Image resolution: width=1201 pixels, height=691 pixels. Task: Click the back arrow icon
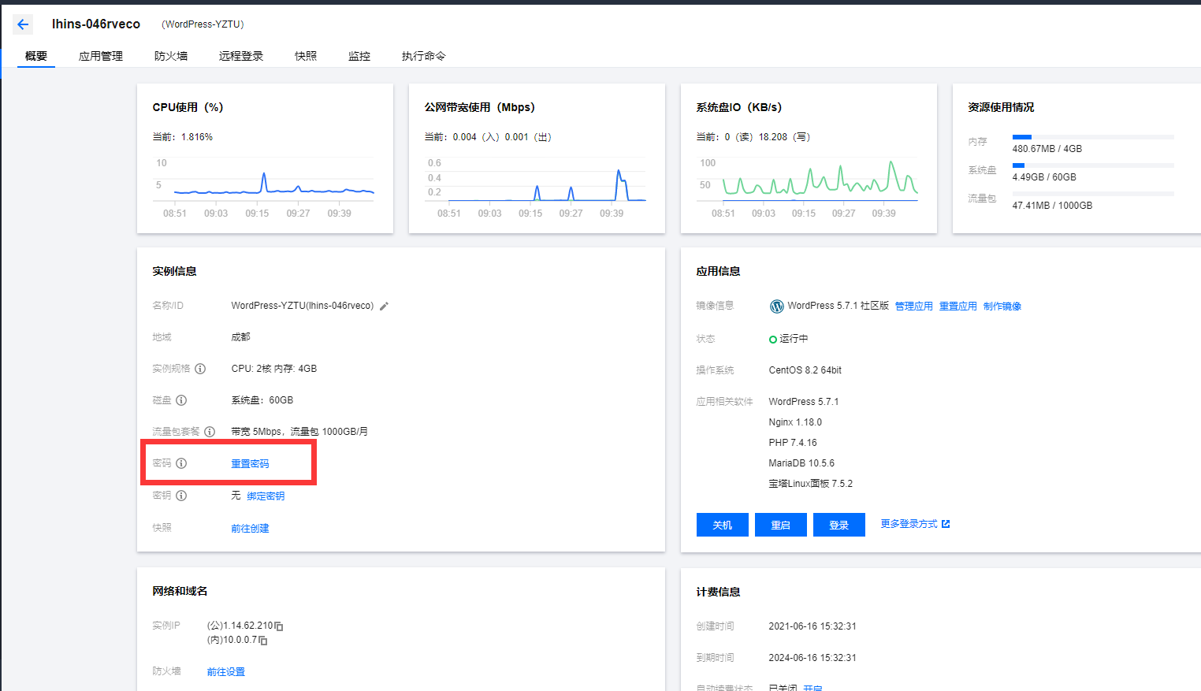tap(23, 24)
